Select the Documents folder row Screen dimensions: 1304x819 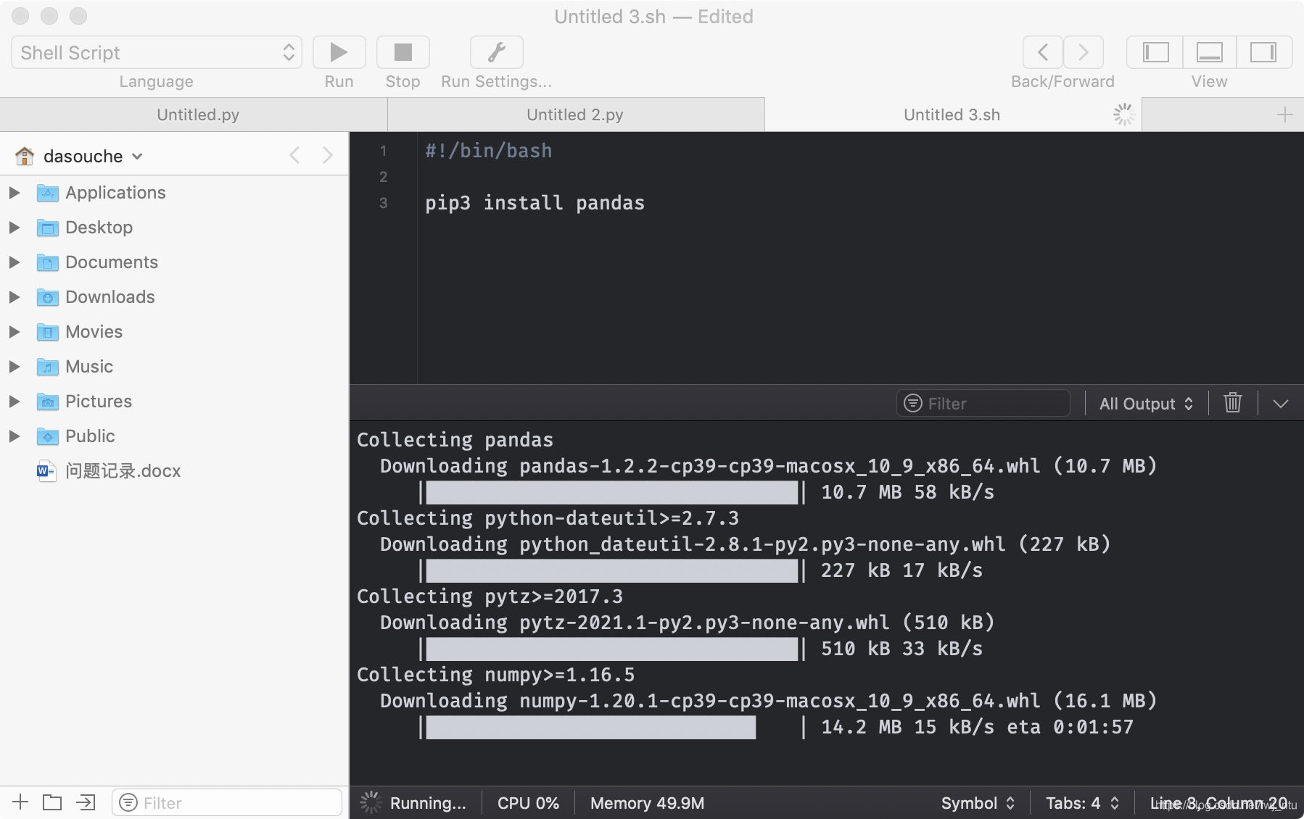(174, 262)
